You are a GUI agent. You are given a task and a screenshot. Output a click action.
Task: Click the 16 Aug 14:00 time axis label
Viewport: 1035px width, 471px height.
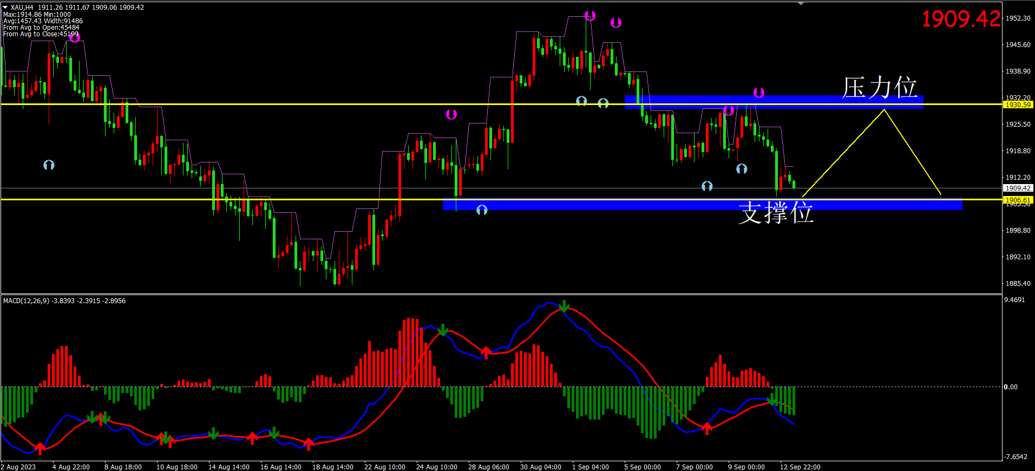pyautogui.click(x=281, y=467)
